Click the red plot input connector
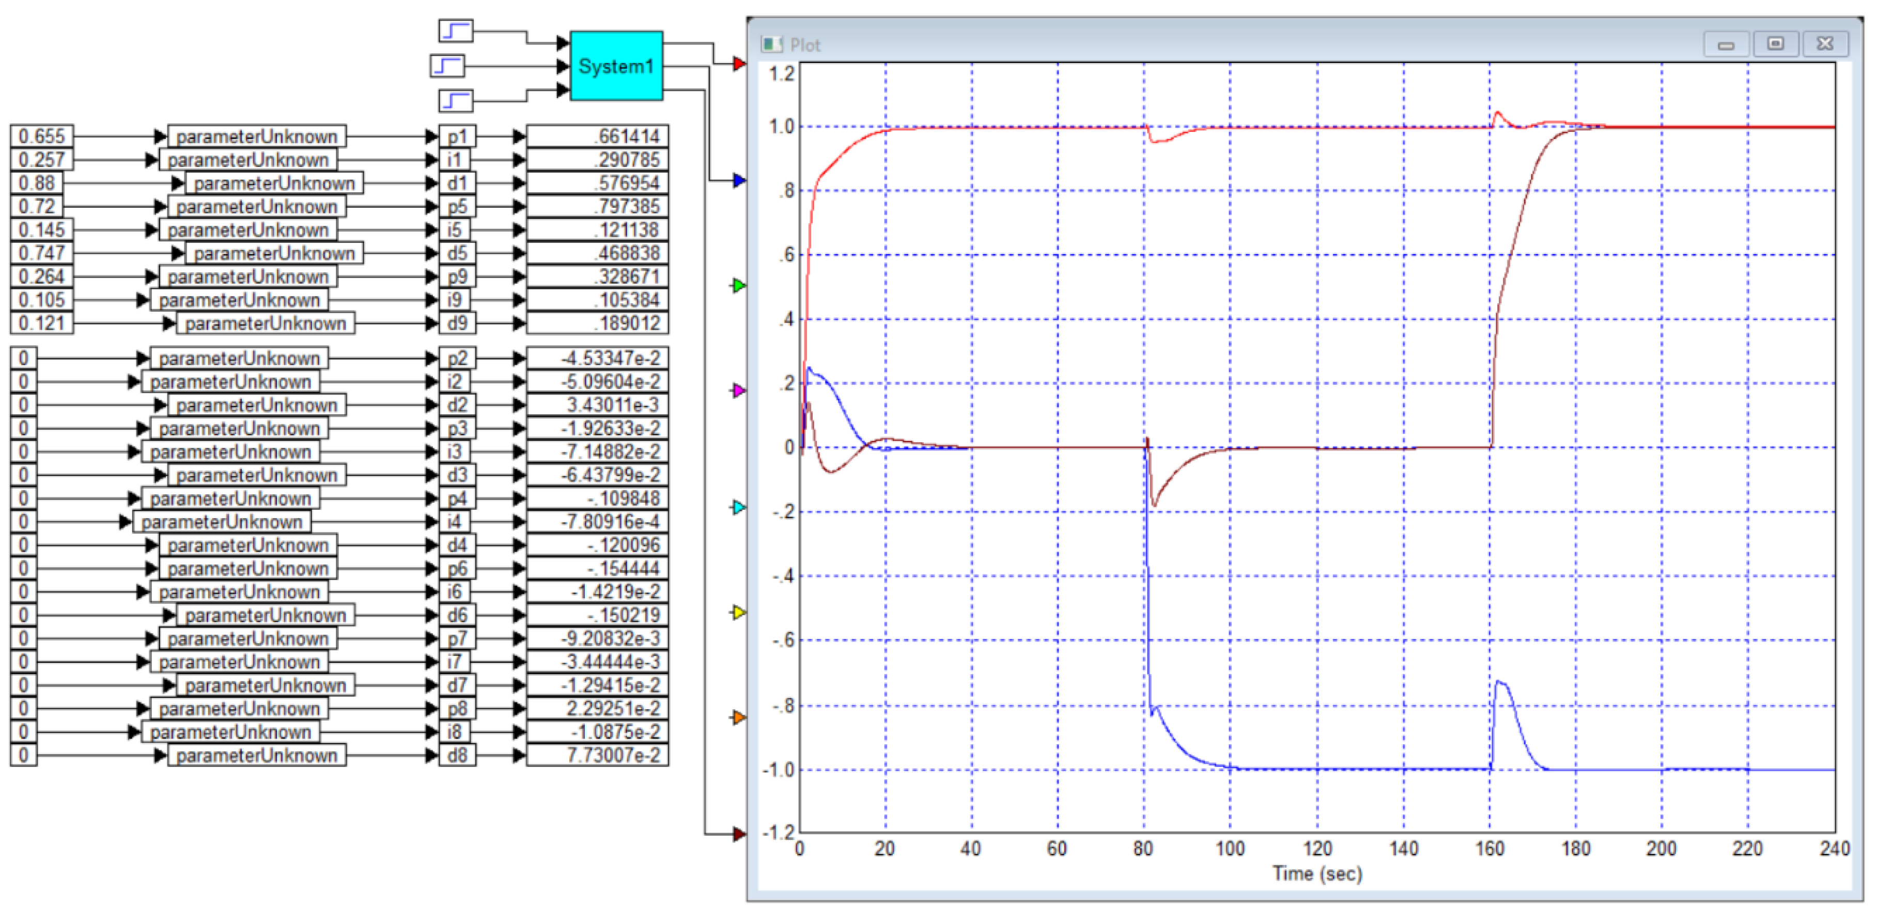1877x919 pixels. coord(739,64)
